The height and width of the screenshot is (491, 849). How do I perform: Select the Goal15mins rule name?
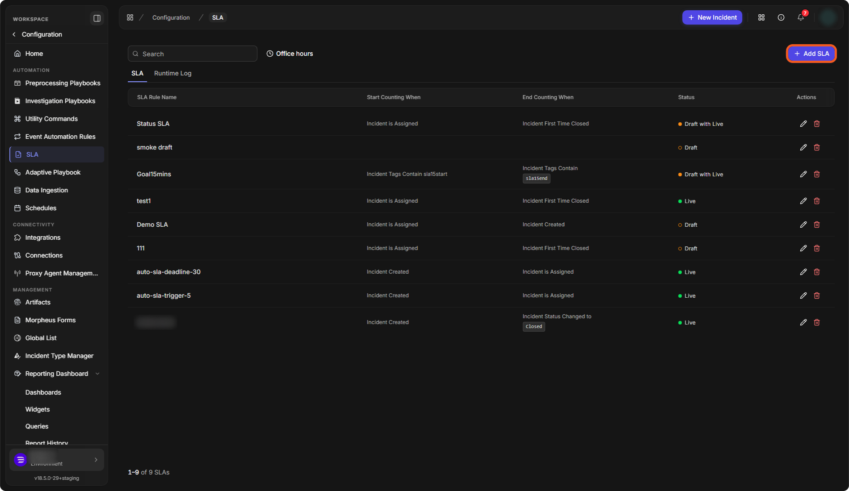point(154,174)
